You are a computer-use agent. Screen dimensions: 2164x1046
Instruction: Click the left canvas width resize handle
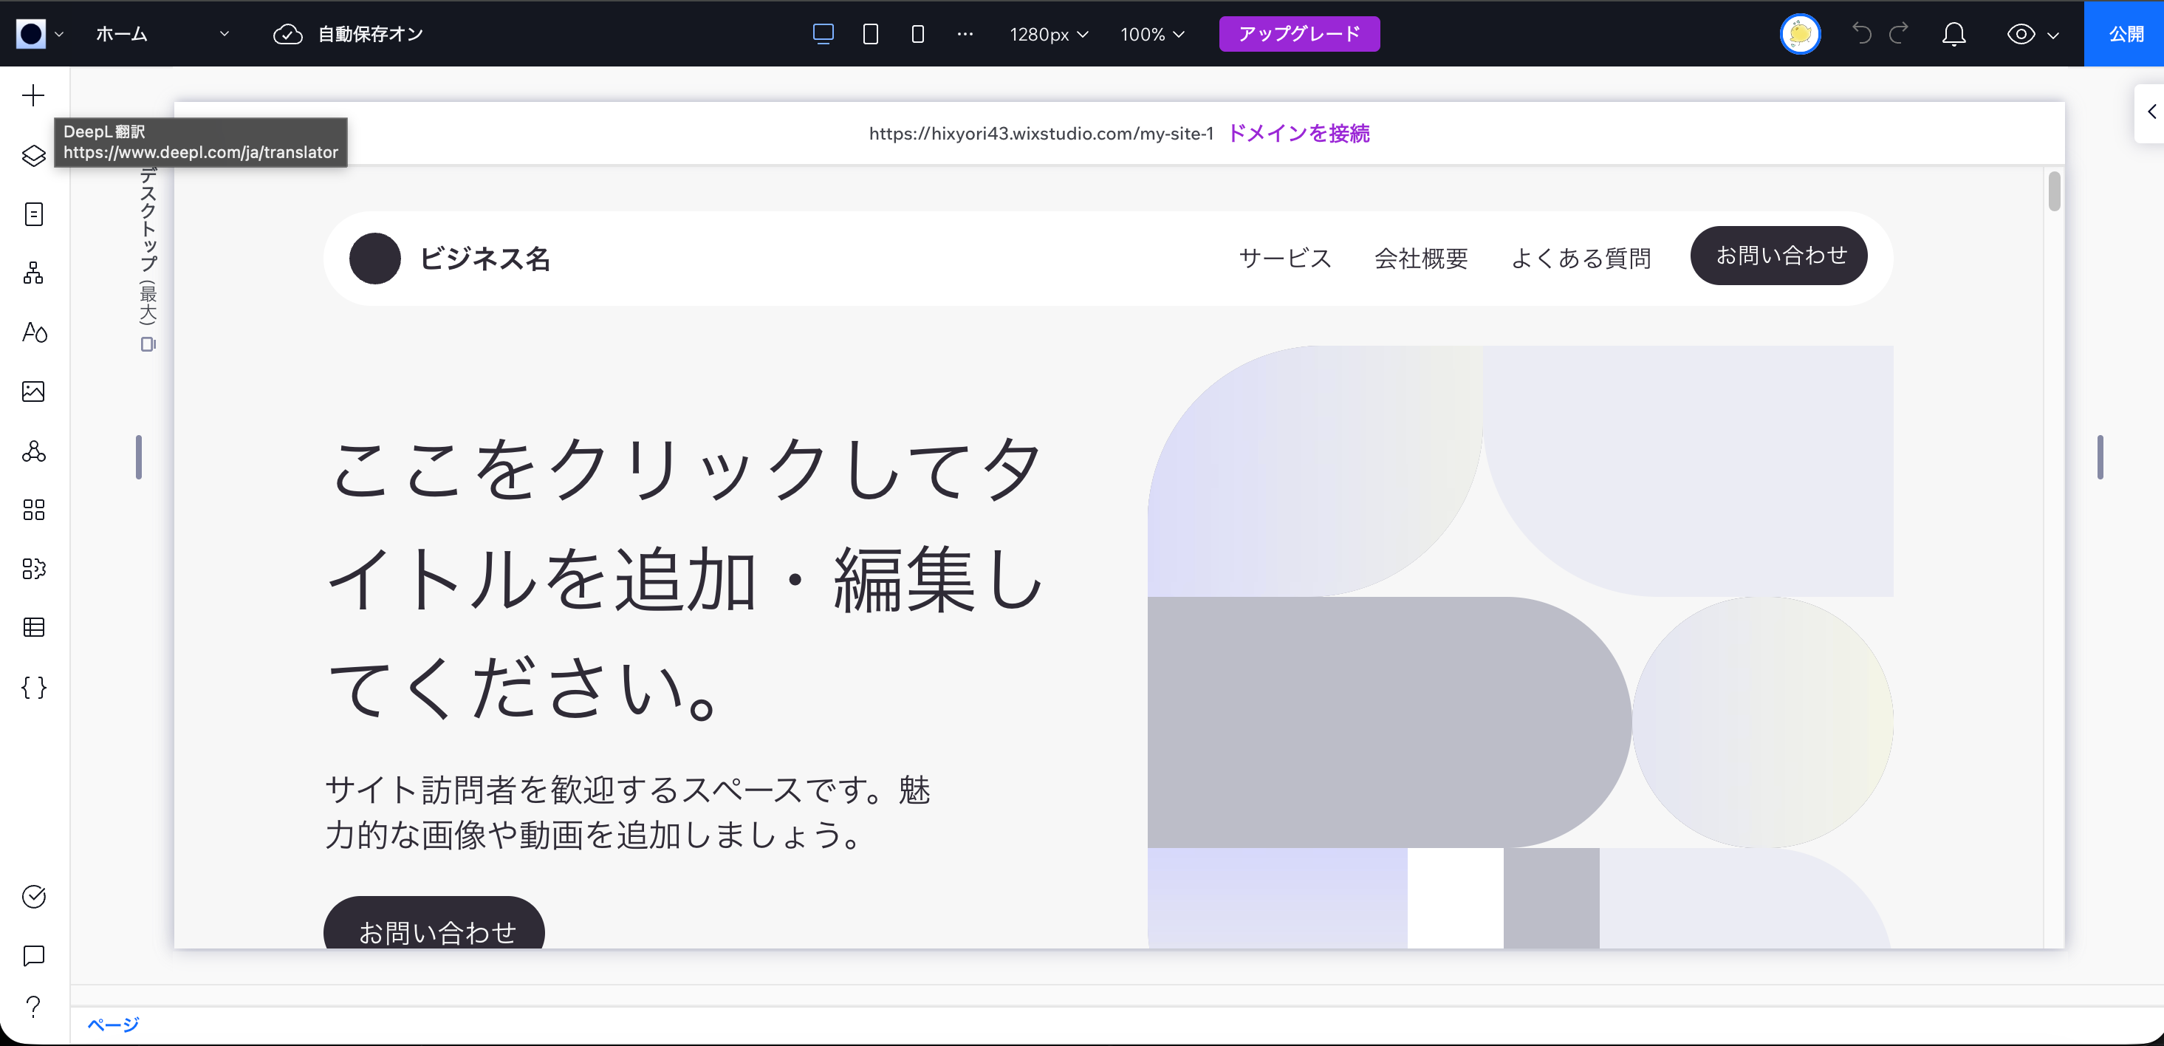pyautogui.click(x=139, y=457)
